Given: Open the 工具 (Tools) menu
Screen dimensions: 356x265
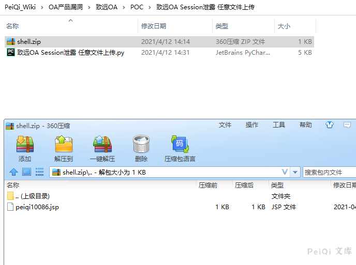Looking at the screenshot, I should (279, 125).
